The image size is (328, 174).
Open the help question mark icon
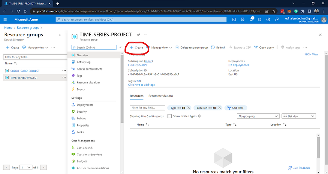point(268,19)
